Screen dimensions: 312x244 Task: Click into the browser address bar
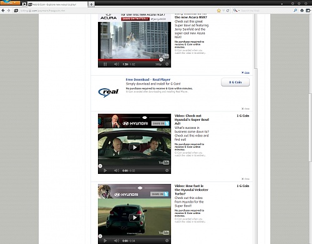point(117,11)
